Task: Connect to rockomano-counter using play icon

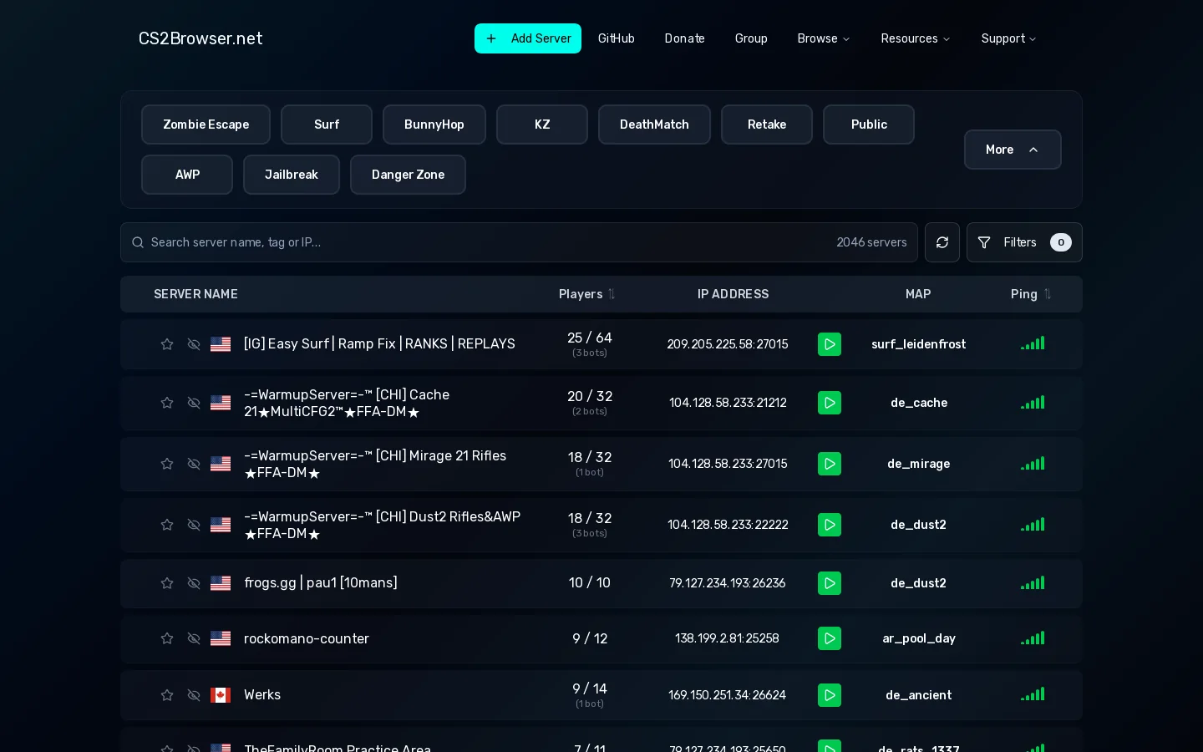Action: coord(830,638)
